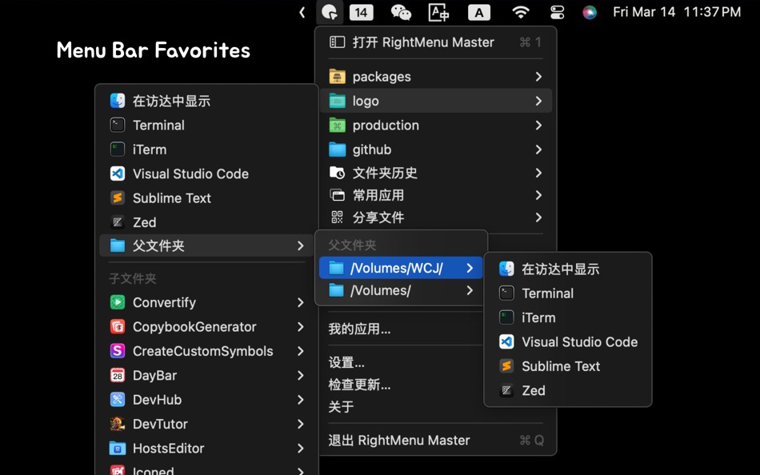
Task: Click the Finder icon in left menu
Action: [x=118, y=101]
